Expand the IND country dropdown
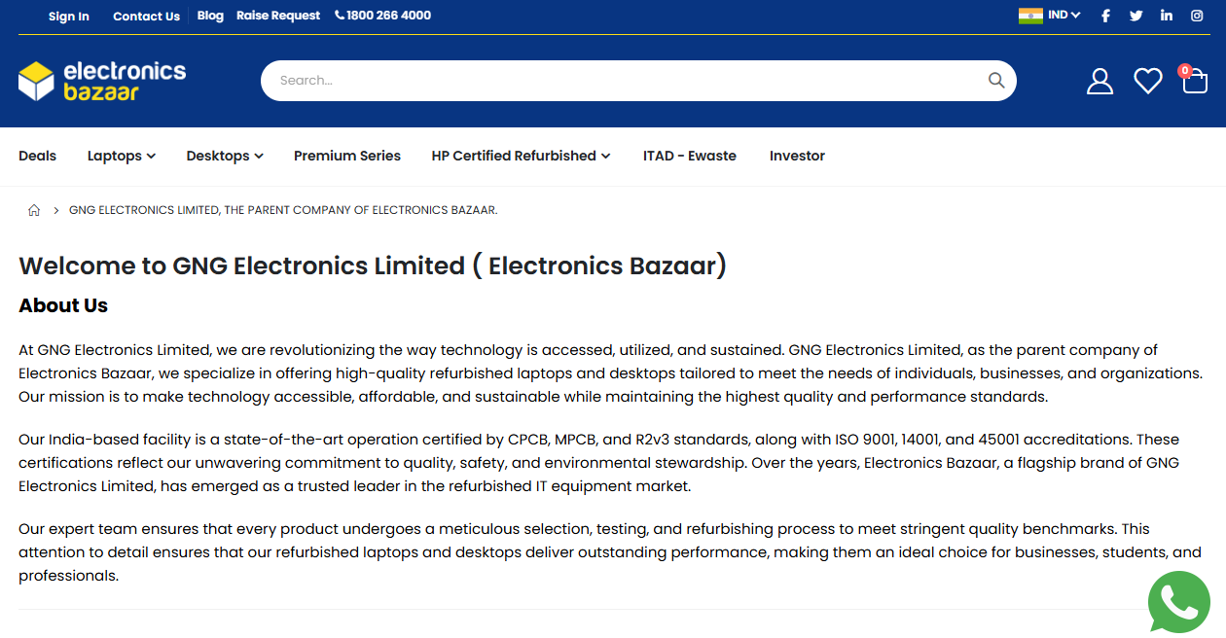 click(x=1064, y=16)
